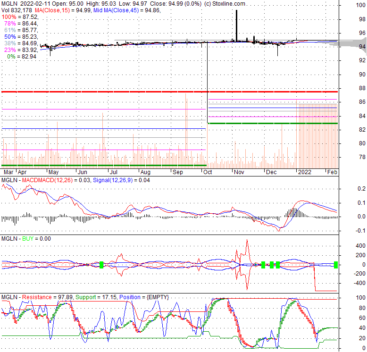Select the (c) Stoxline.com credit text
367x352 pixels.
click(x=225, y=4)
